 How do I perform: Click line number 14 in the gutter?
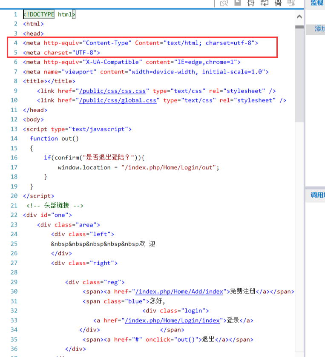click(14, 139)
